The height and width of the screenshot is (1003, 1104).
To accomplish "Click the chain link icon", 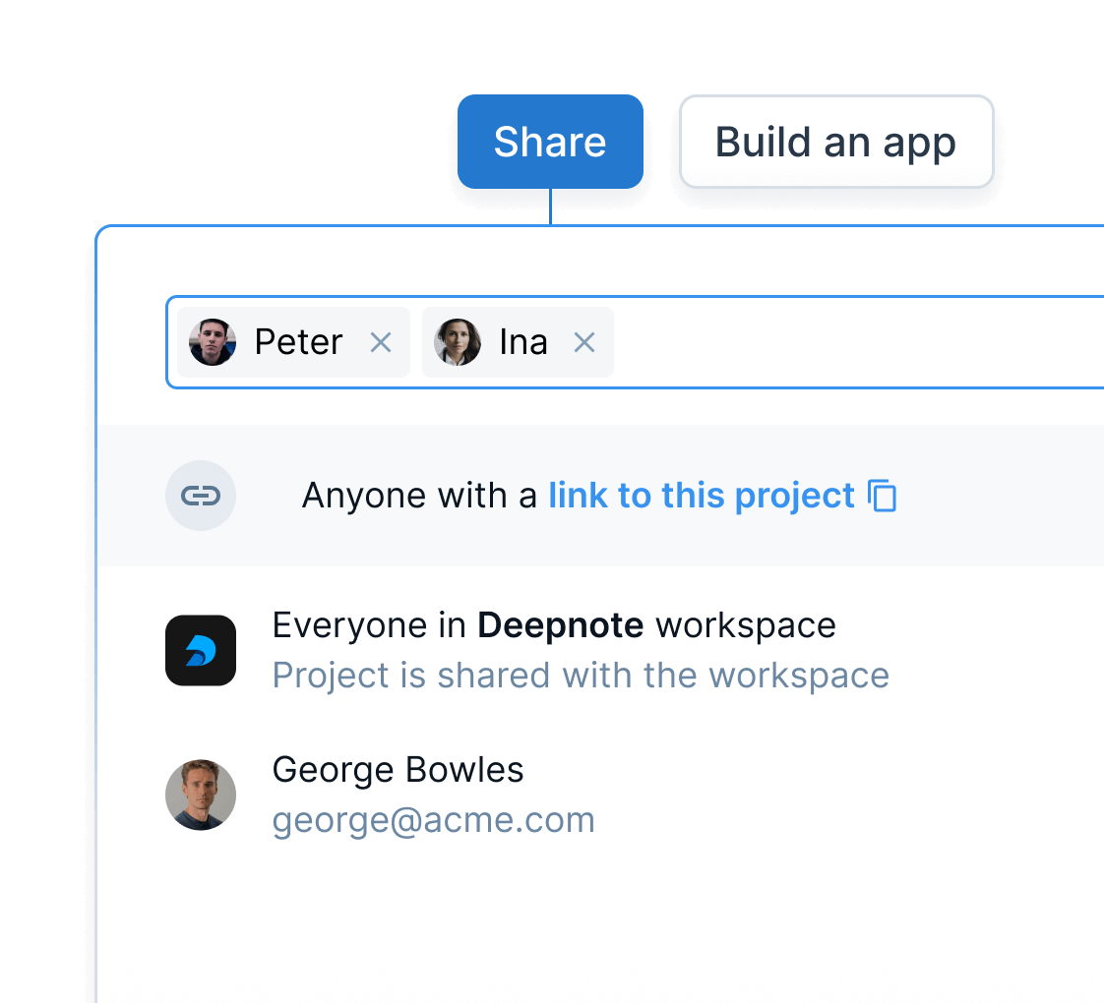I will (201, 496).
